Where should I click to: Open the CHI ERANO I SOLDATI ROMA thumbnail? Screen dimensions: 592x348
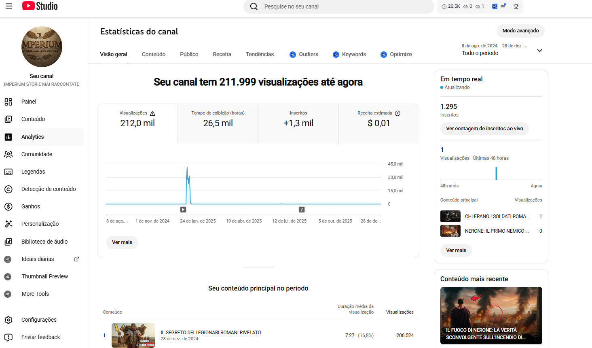point(450,216)
